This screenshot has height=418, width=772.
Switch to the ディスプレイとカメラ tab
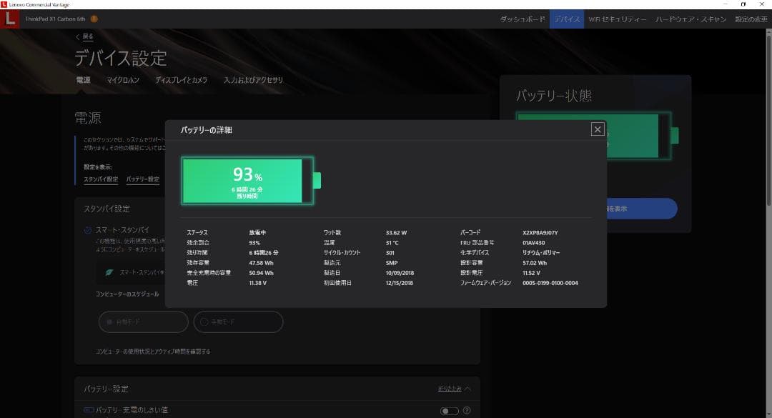click(x=181, y=80)
